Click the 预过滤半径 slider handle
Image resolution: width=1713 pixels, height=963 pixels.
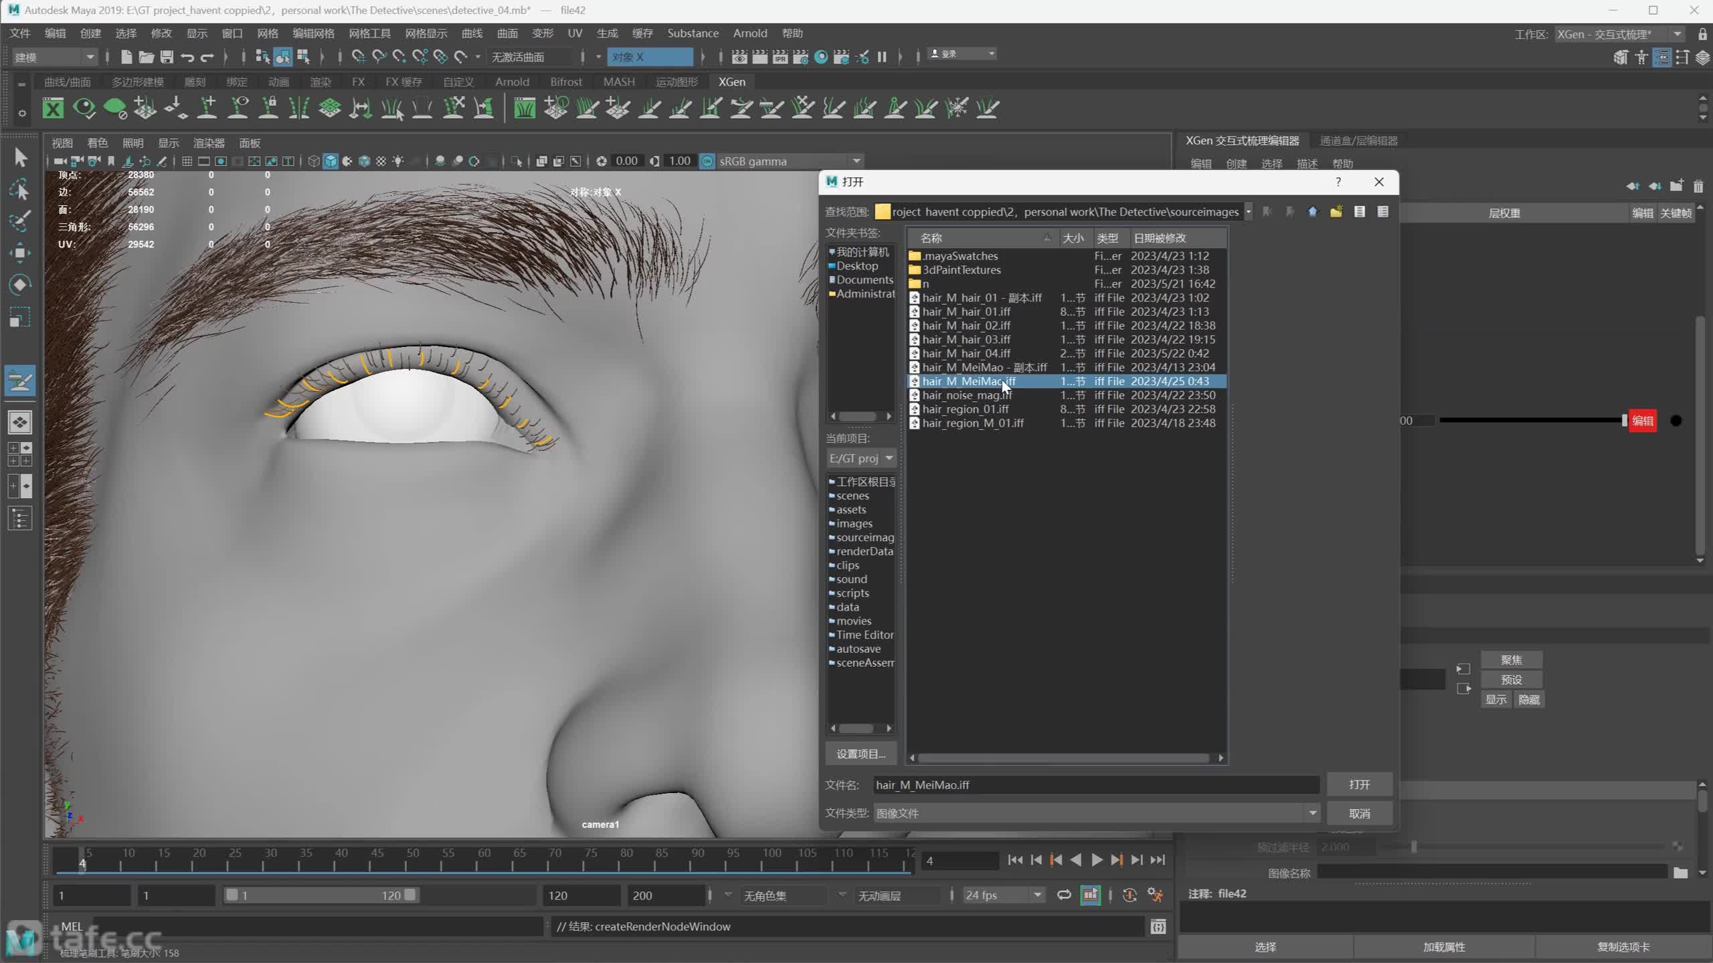(1414, 847)
